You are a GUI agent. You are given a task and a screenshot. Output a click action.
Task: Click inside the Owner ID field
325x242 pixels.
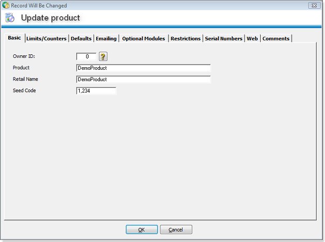point(86,57)
